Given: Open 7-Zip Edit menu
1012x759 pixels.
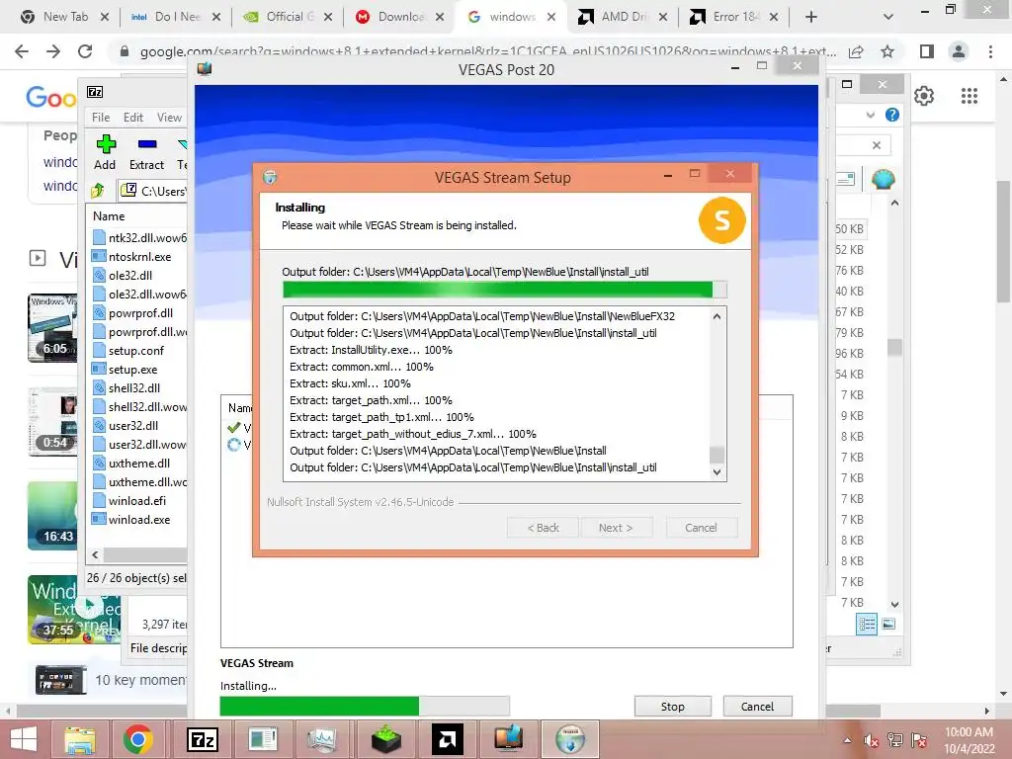Looking at the screenshot, I should 133,118.
